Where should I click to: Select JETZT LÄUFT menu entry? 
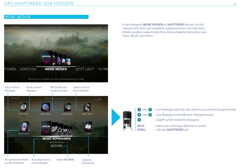point(85,69)
